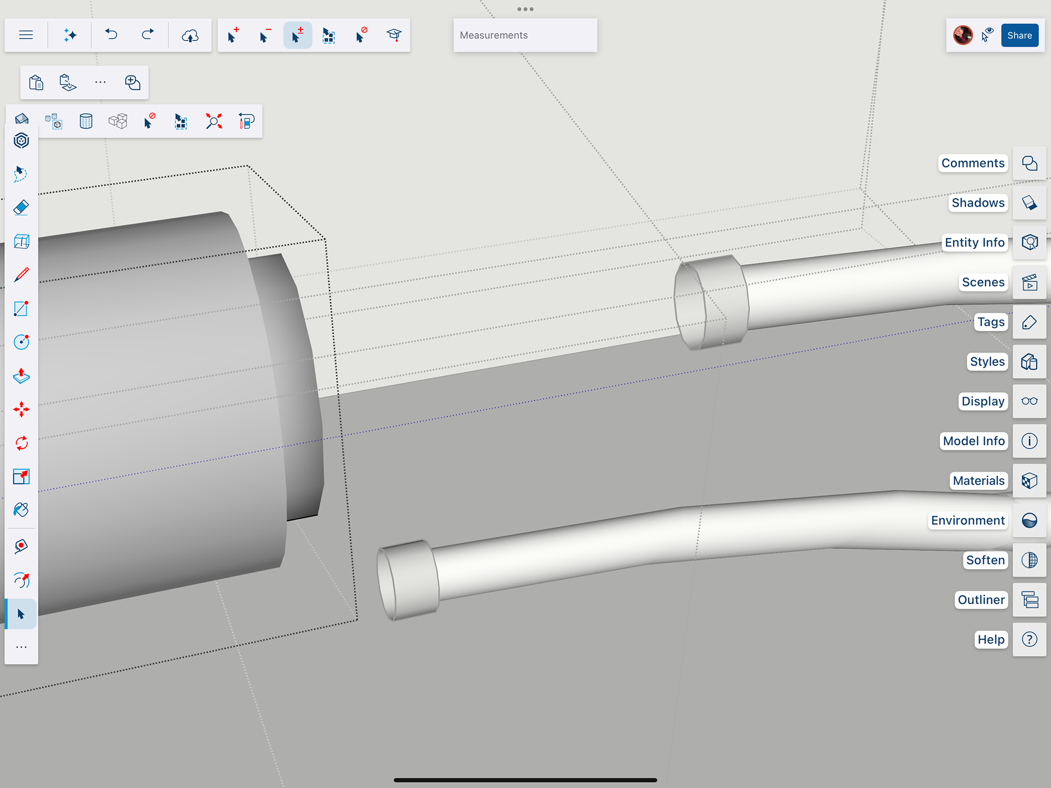
Task: Enable add-to-selection mode
Action: tap(233, 35)
